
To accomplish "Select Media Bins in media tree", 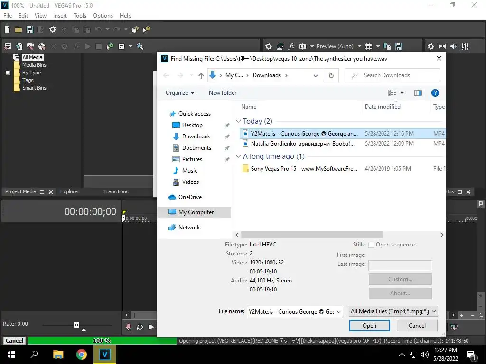I will point(34,65).
